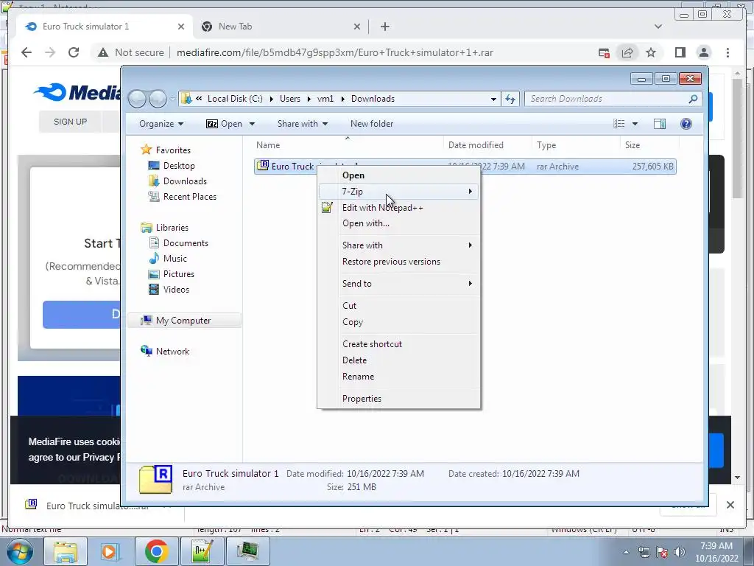This screenshot has width=754, height=566.
Task: Click SIGN UP on MediaFire page
Action: (70, 122)
